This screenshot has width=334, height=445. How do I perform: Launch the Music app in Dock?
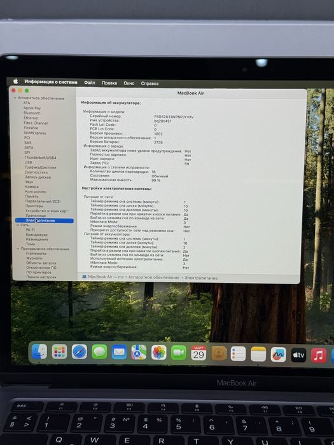point(319,355)
